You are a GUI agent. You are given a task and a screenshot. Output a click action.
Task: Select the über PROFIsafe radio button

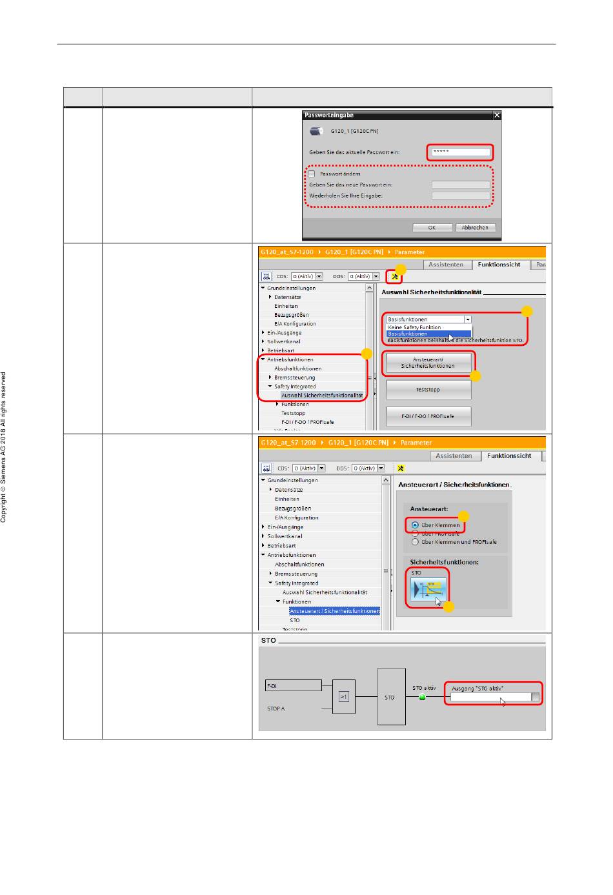[415, 534]
